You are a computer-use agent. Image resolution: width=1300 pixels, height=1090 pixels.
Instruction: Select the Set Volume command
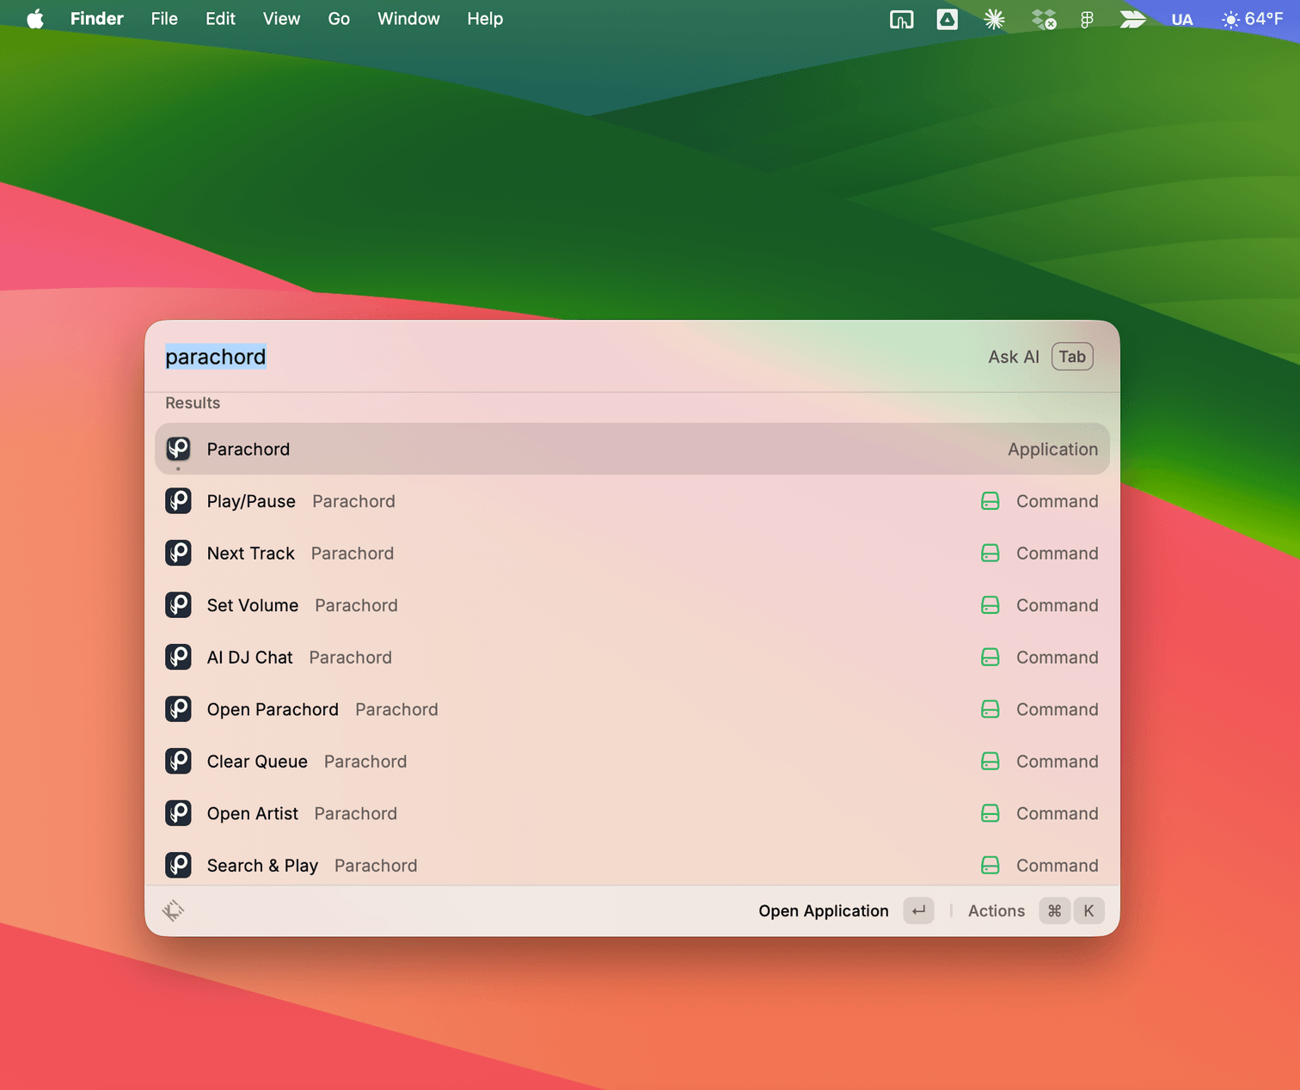(253, 605)
